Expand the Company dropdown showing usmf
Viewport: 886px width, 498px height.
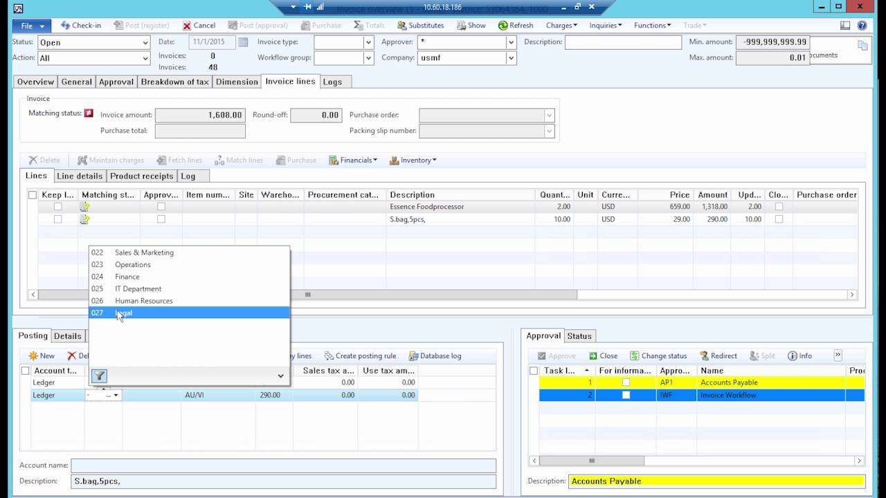tap(511, 58)
